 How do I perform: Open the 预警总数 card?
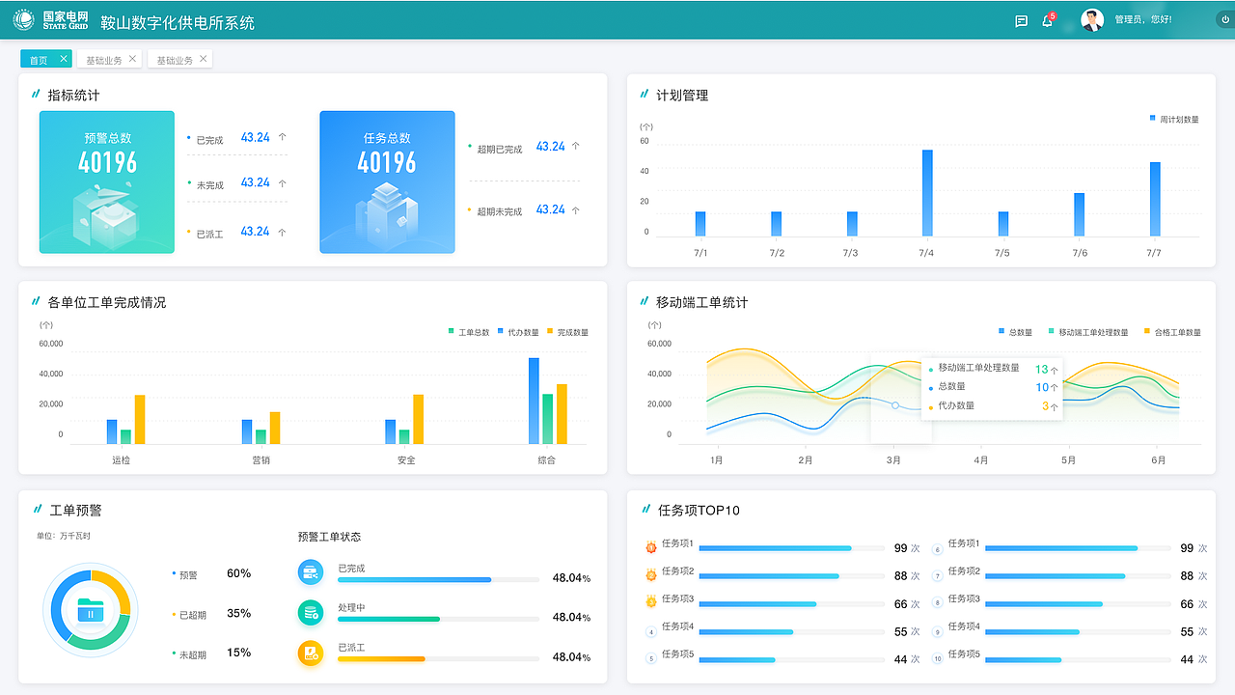pyautogui.click(x=107, y=181)
